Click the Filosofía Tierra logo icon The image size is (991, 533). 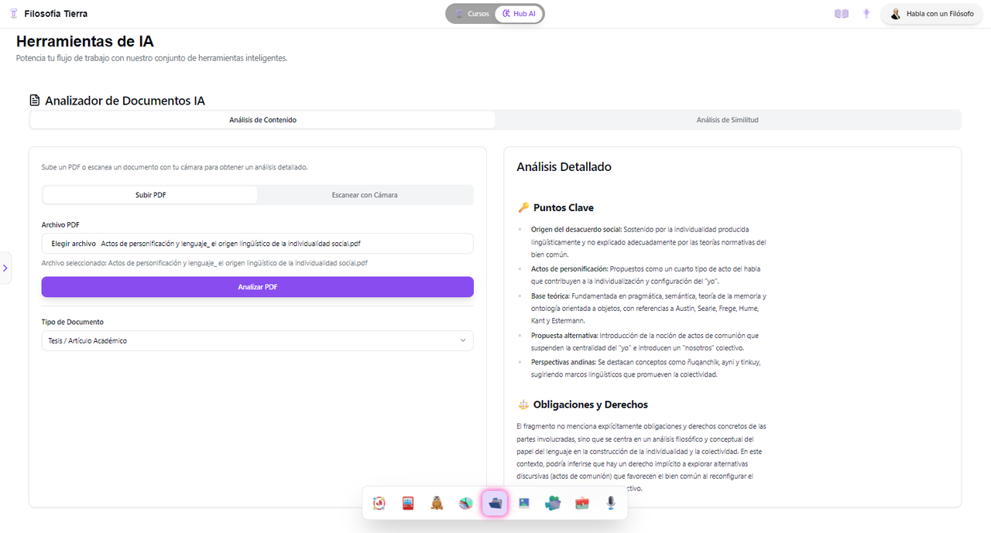pos(13,13)
